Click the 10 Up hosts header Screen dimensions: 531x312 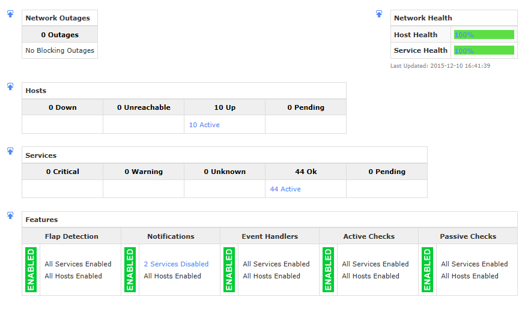tap(225, 107)
